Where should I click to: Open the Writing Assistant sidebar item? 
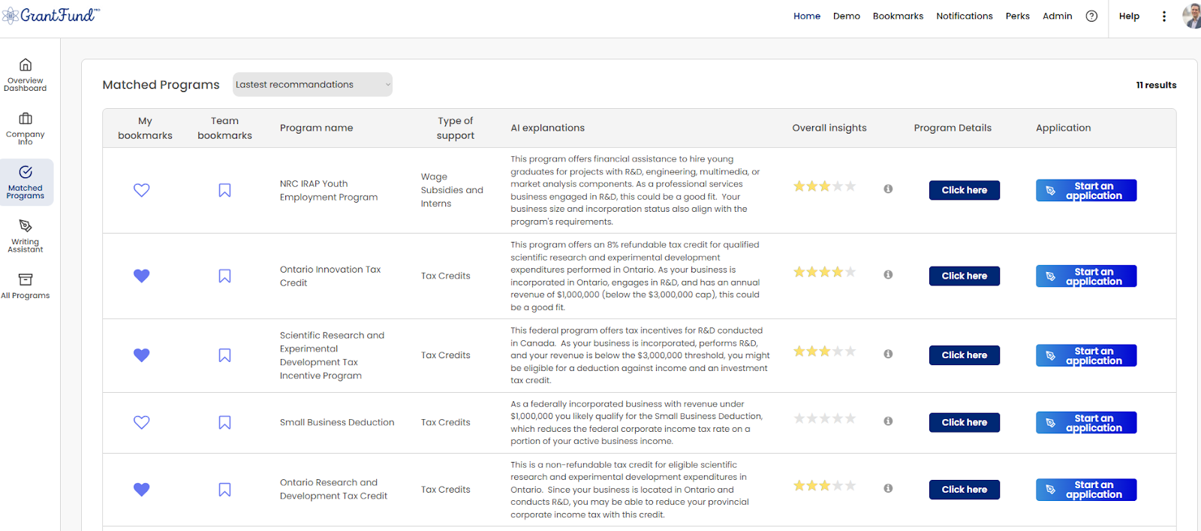pos(26,236)
